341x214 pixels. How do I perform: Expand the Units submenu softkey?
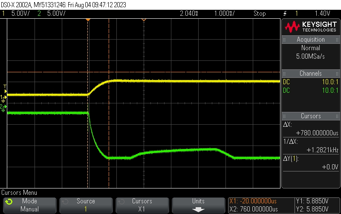198,205
